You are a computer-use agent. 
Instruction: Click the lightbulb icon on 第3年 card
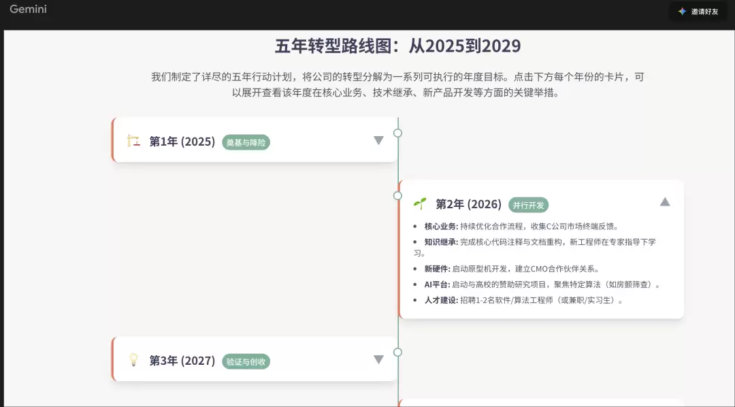pos(133,360)
